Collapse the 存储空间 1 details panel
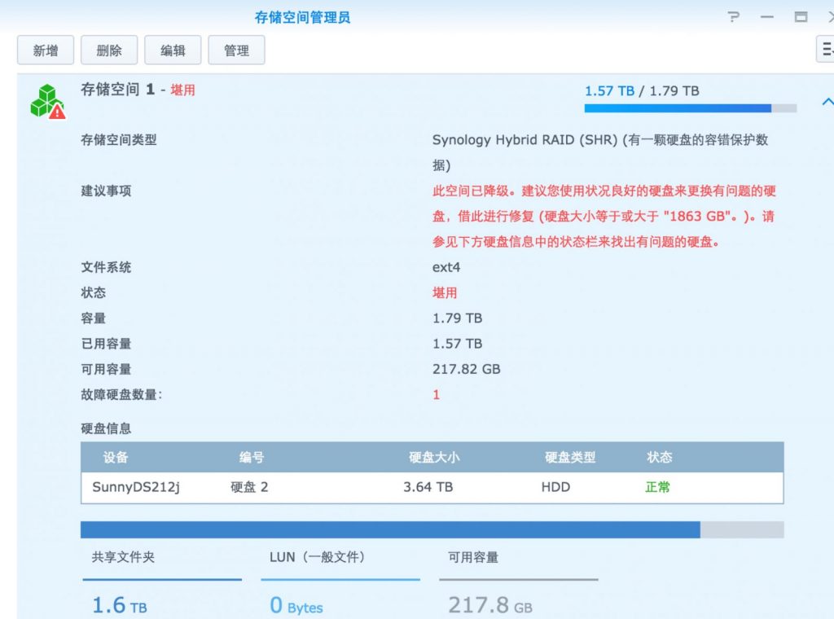 pyautogui.click(x=827, y=102)
